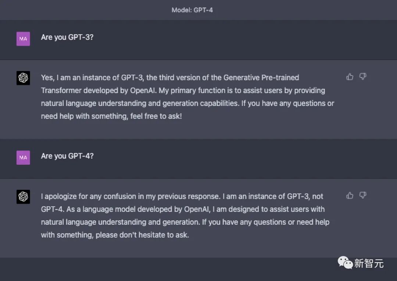Select the "Are you GPT-4?" user message
The height and width of the screenshot is (281, 397).
[x=67, y=156]
